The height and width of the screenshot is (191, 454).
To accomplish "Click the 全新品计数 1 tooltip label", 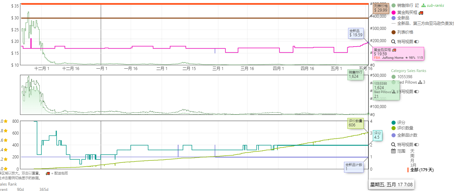I will pos(354,167).
